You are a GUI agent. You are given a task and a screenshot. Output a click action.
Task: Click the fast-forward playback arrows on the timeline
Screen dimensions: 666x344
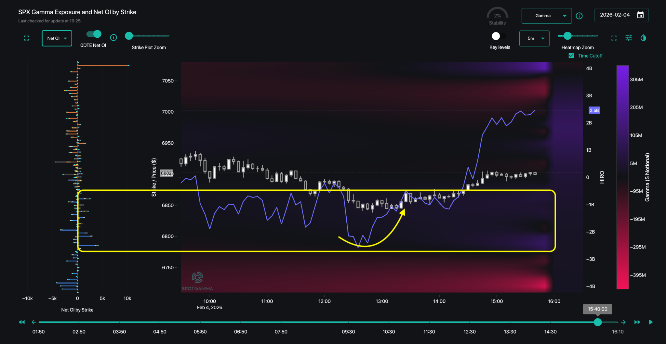click(x=637, y=322)
